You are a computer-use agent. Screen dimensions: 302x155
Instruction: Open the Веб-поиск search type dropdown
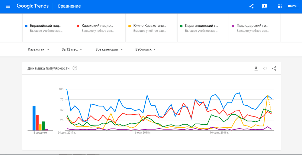(146, 49)
